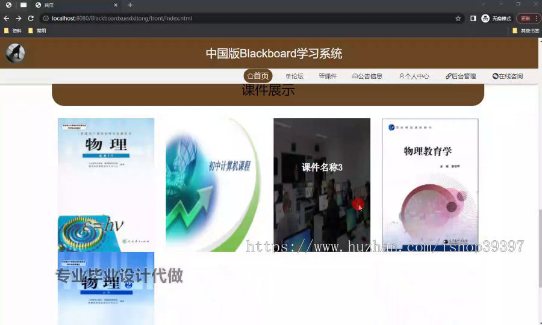Image resolution: width=542 pixels, height=325 pixels.
Task: Open the 初中计算机课程 courseware thumbnail
Action: [214, 185]
